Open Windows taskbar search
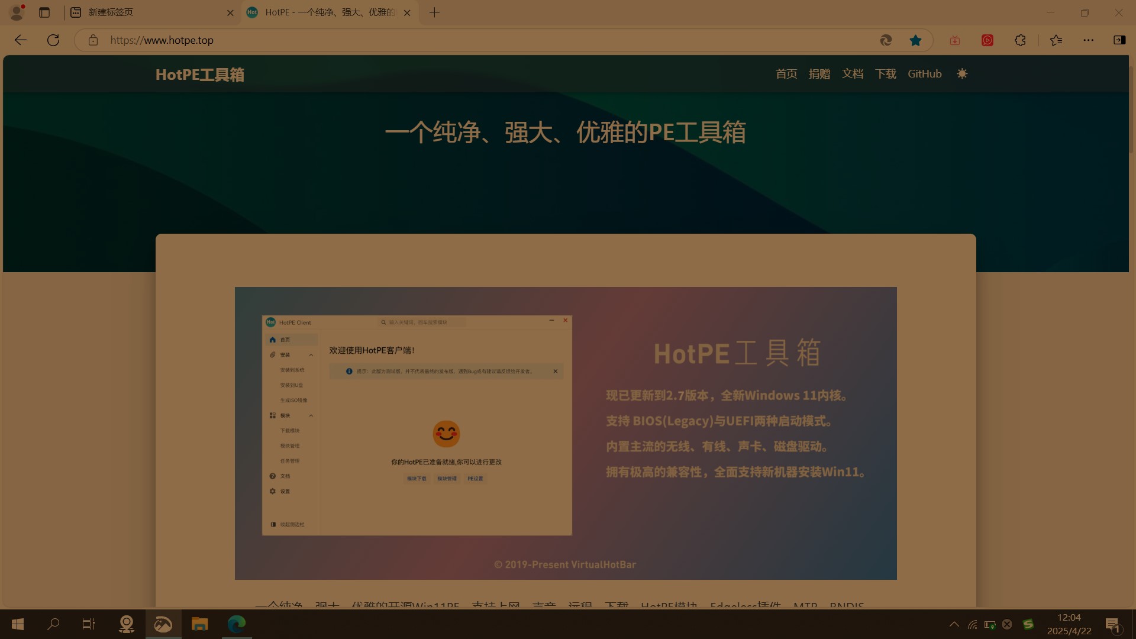Screen dimensions: 1136x639 (53, 624)
